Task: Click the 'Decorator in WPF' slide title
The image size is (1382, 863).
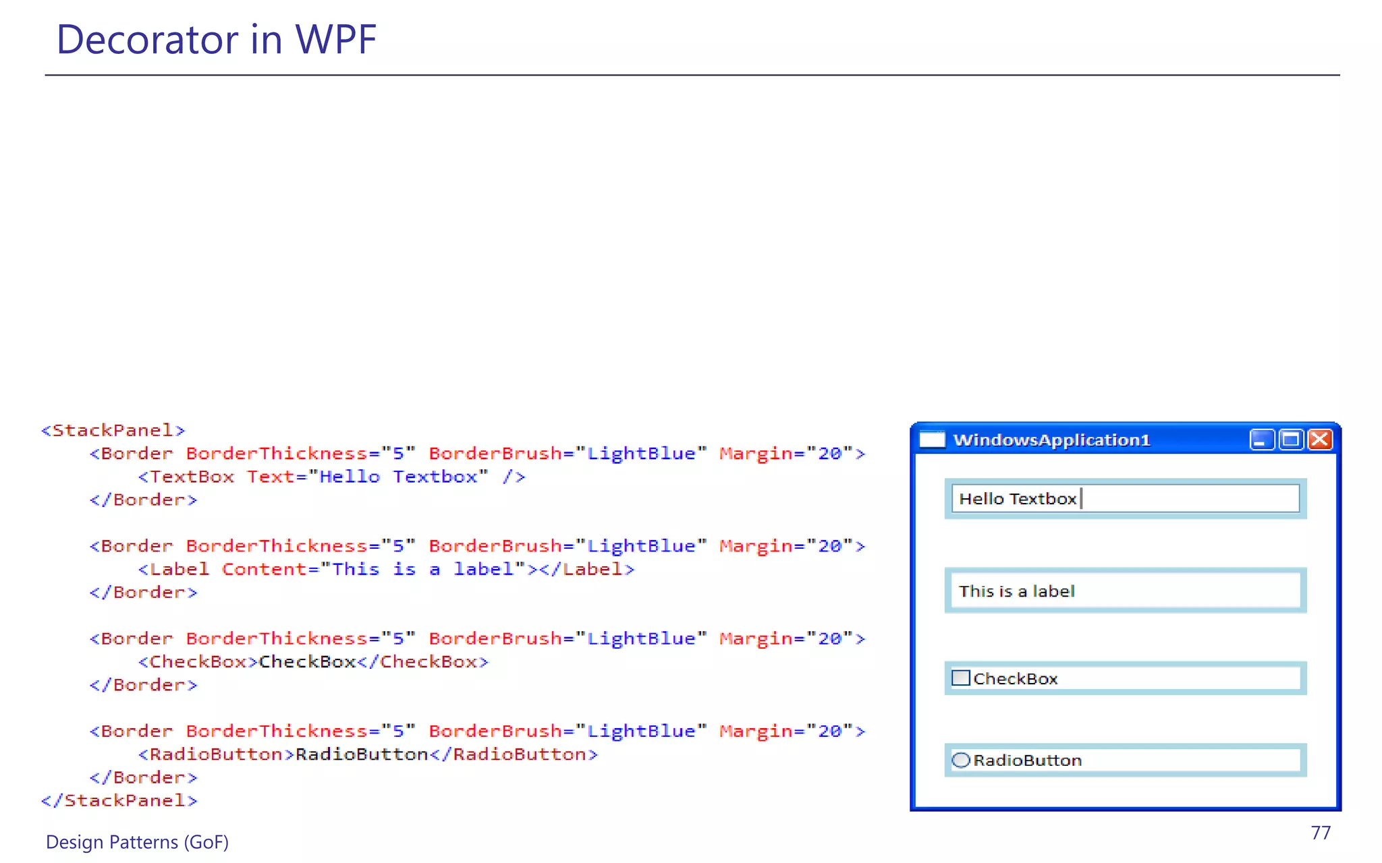Action: [x=216, y=39]
